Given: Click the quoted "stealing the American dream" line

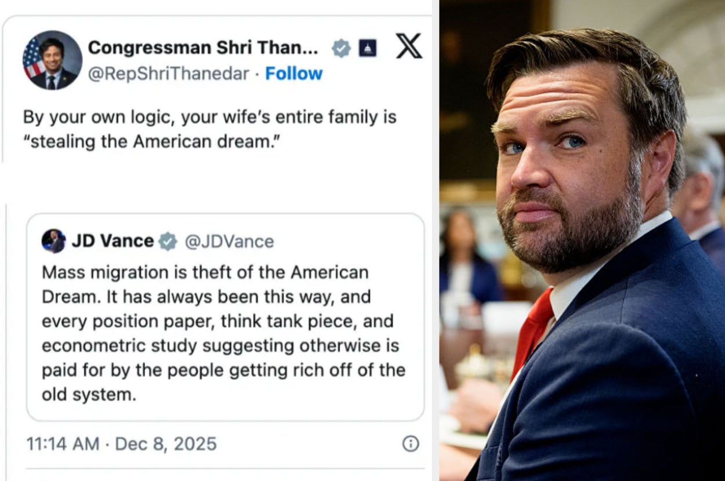Looking at the screenshot, I should (x=150, y=141).
